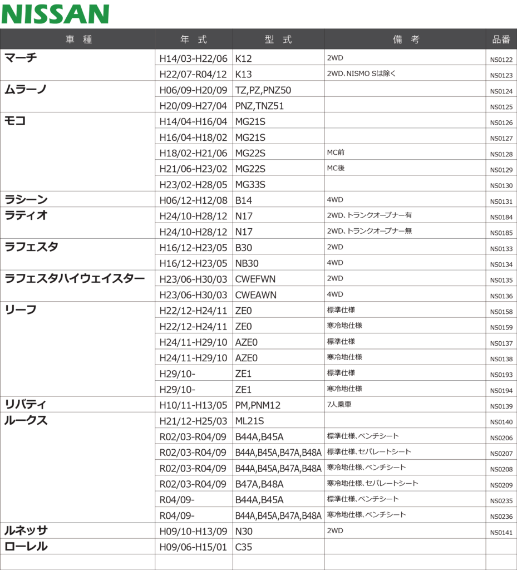Click the 品番 column header
This screenshot has width=517, height=570.
coord(501,40)
